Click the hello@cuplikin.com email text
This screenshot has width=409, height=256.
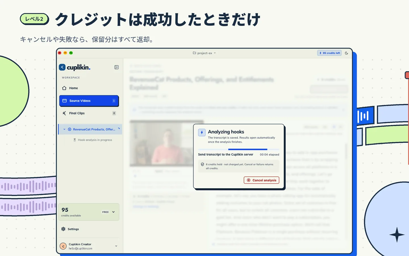point(80,249)
